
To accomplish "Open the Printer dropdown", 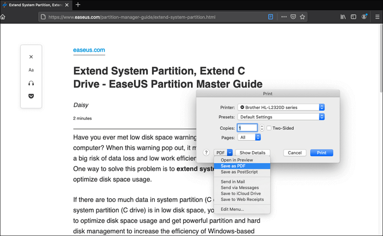I will 281,107.
